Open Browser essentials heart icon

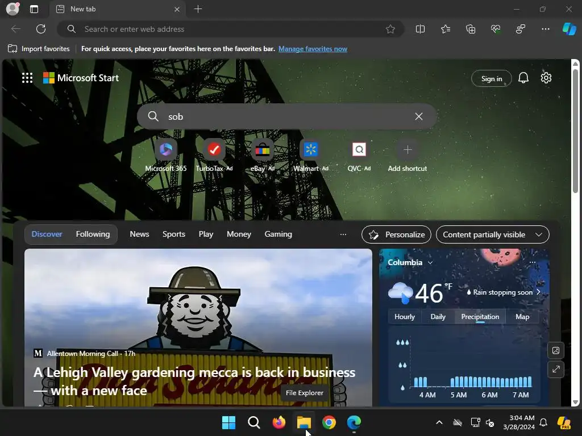pyautogui.click(x=496, y=29)
